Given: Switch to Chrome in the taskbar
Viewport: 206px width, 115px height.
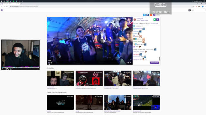Looking at the screenshot, I should coord(7,1).
